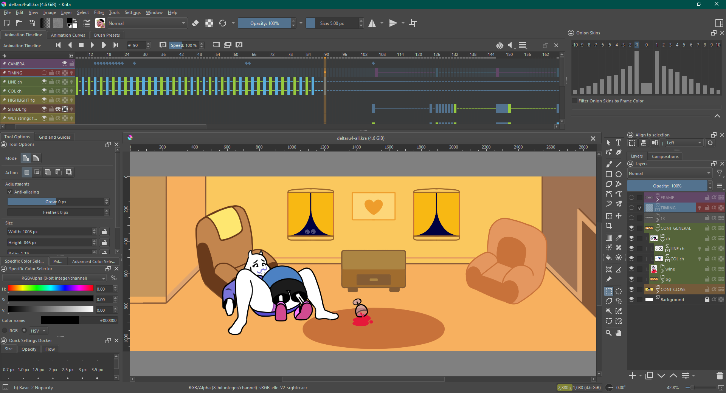Screen dimensions: 726x393
Task: Open the HSV color mode dropdown
Action: click(38, 331)
